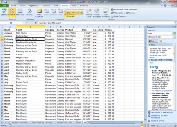Click the Select All corner button
The width and height of the screenshot is (177, 127).
2,27
